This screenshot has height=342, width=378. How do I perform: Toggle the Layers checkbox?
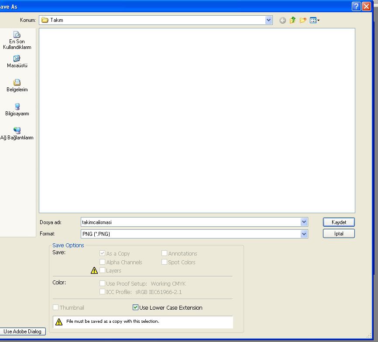(x=102, y=270)
